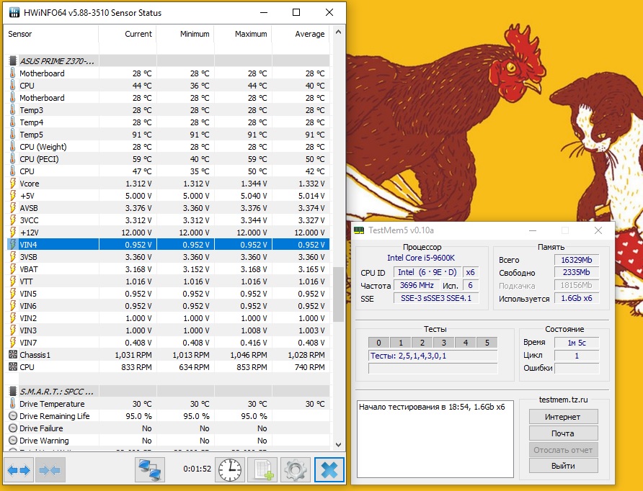Click the S.M.A.R.T. SPCC drive icon
The image size is (643, 491).
[x=13, y=392]
